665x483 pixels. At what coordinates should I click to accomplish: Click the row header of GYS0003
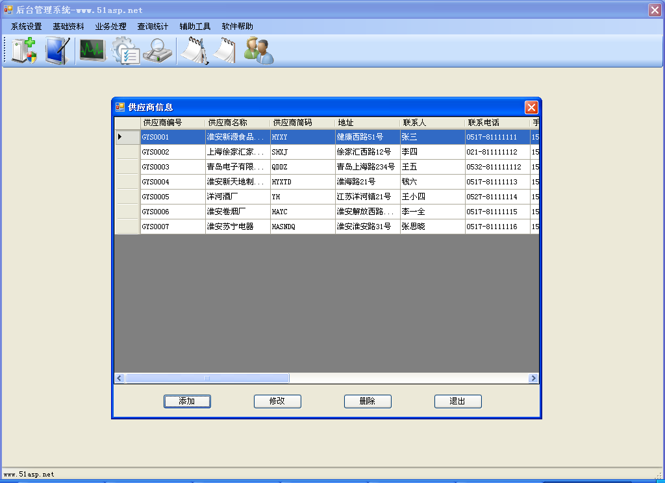pyautogui.click(x=128, y=167)
